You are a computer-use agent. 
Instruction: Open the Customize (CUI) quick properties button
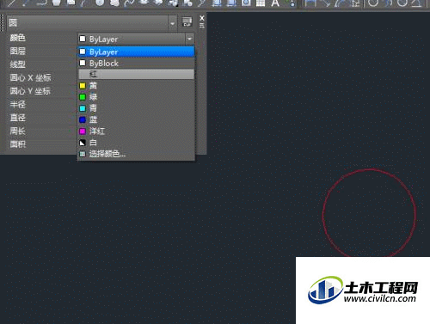point(187,21)
